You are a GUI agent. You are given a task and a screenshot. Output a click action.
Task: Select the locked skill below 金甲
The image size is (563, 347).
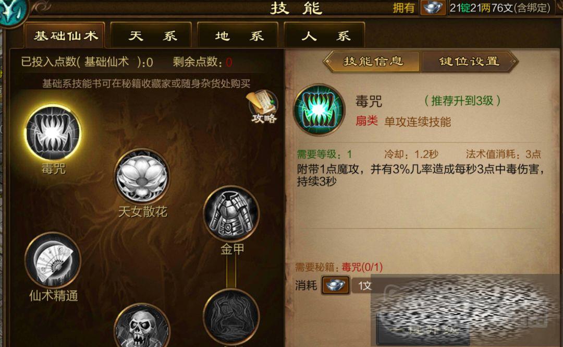[x=231, y=317]
